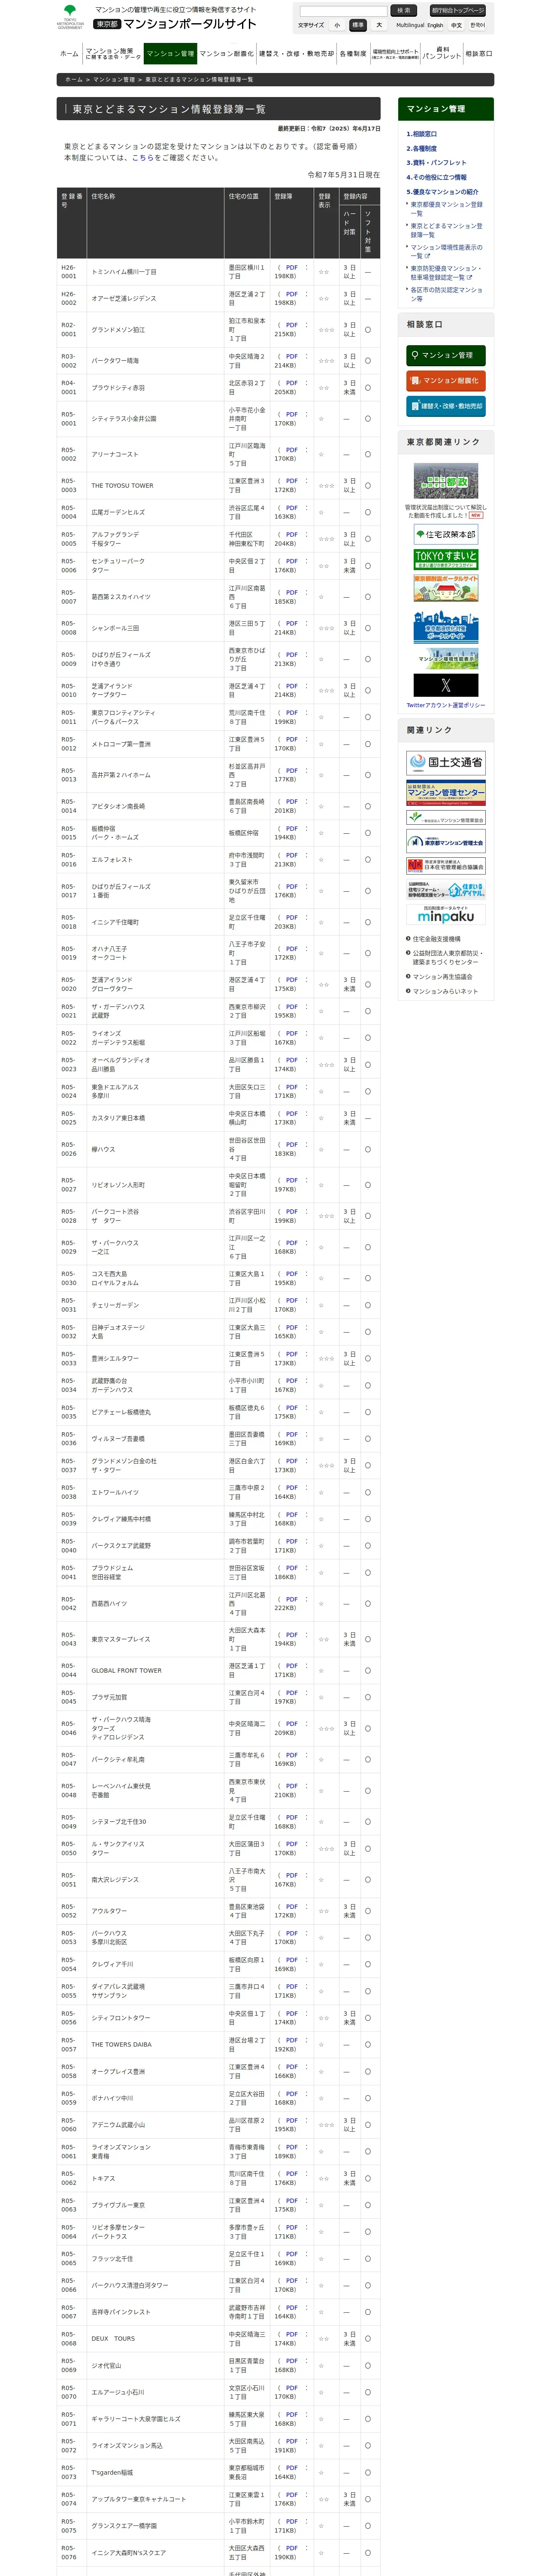The height and width of the screenshot is (2576, 551).
Task: Open the マンション環境性能表示 banner
Action: point(445,659)
